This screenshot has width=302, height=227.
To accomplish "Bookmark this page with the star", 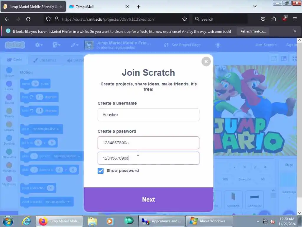I will point(185,19).
